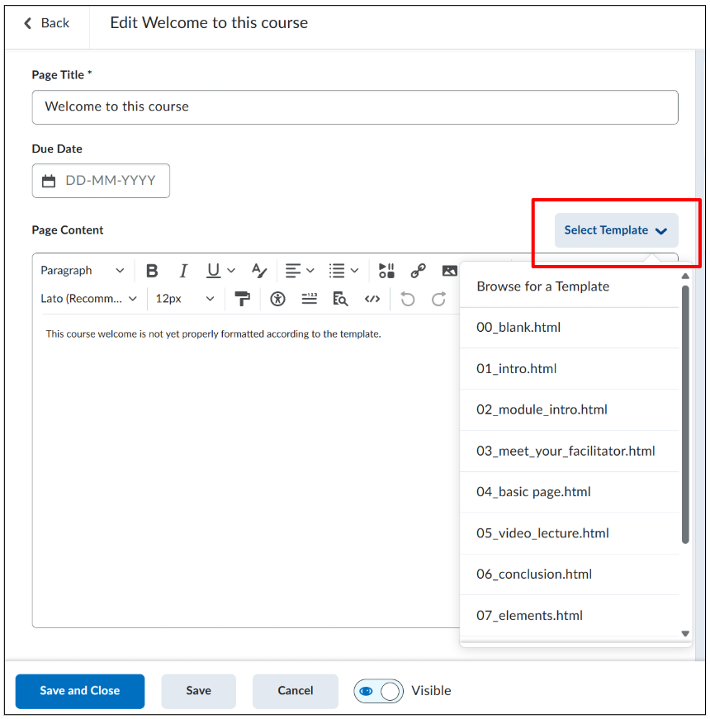710x719 pixels.
Task: Toggle the Visible switch
Action: [x=378, y=691]
